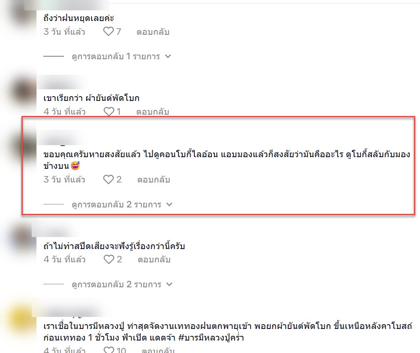This screenshot has height=353, width=420.
Task: Expand 2 replies under ขอบคุณครับ comment
Action: tap(117, 204)
